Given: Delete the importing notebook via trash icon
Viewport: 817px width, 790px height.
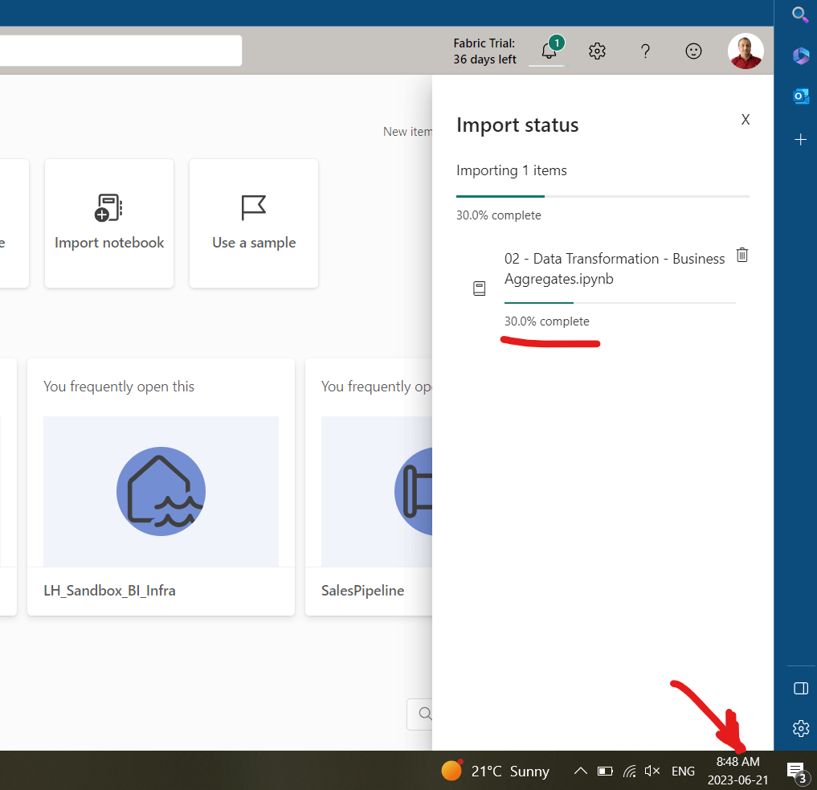Looking at the screenshot, I should 741,255.
